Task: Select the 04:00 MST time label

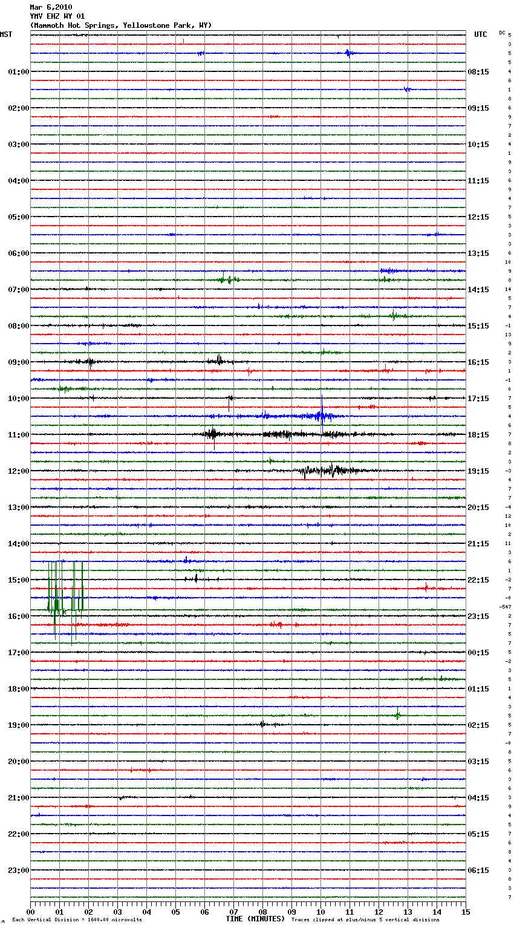Action: pos(19,181)
